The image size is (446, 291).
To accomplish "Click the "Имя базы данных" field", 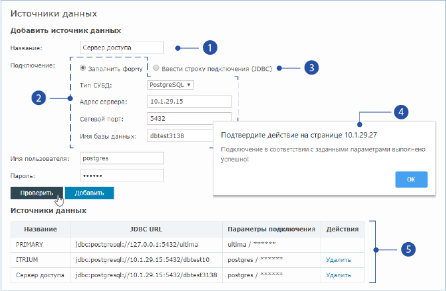I will pos(180,135).
